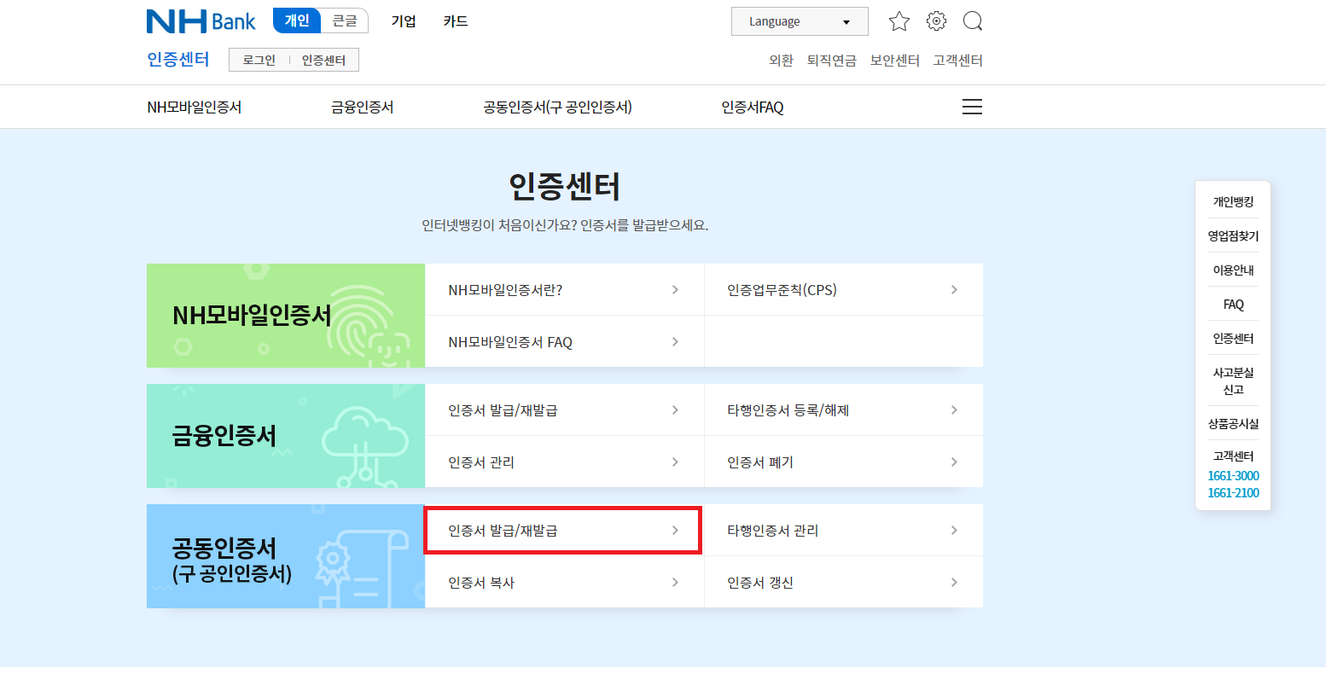
Task: Click the 금융인증서 teal card
Action: click(x=286, y=436)
